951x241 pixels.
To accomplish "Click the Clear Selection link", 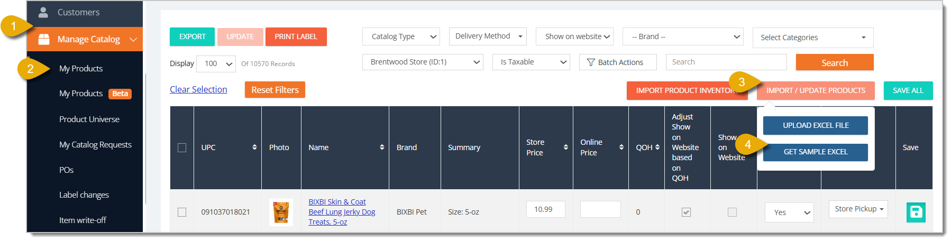I will (x=198, y=89).
